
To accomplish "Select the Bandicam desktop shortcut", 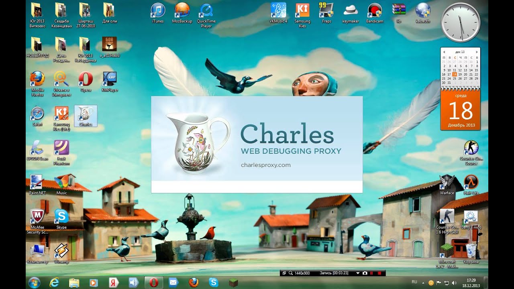I will (x=375, y=13).
